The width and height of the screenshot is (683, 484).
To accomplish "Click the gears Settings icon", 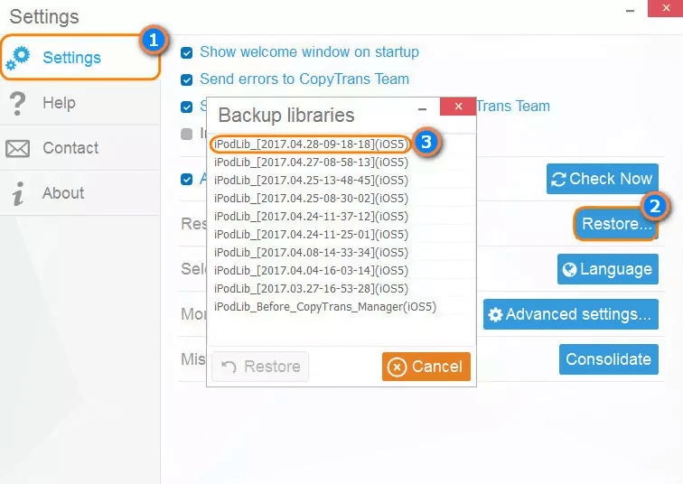I will [18, 59].
